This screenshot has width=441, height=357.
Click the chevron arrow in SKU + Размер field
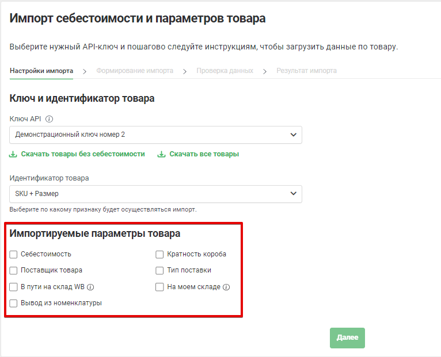294,194
